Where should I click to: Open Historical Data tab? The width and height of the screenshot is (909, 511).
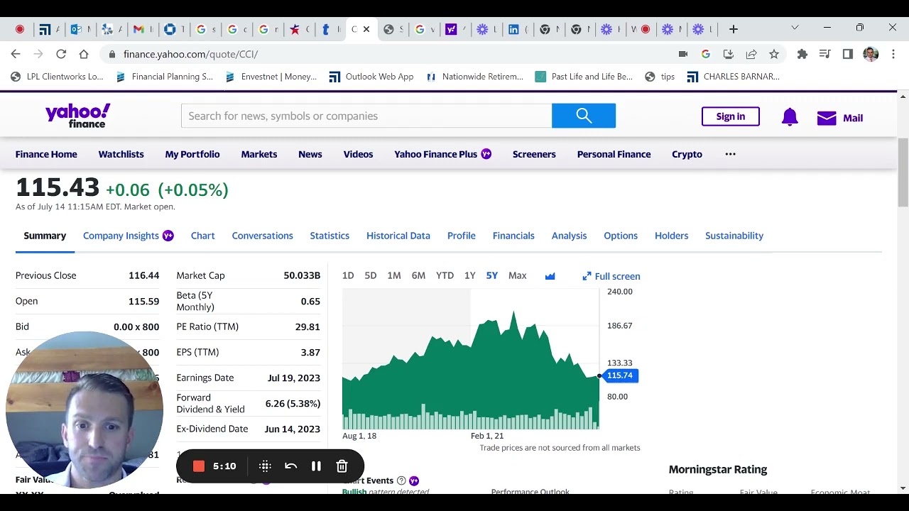pos(398,236)
